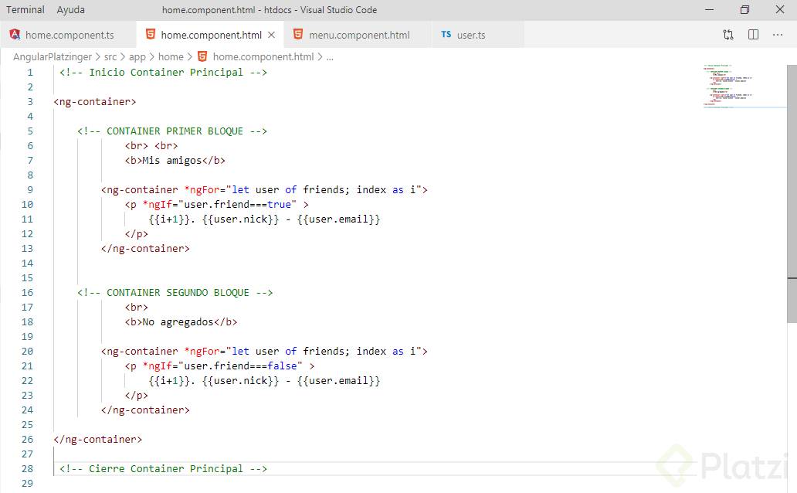This screenshot has width=797, height=493.
Task: Open the More Actions ellipsis menu
Action: point(778,35)
